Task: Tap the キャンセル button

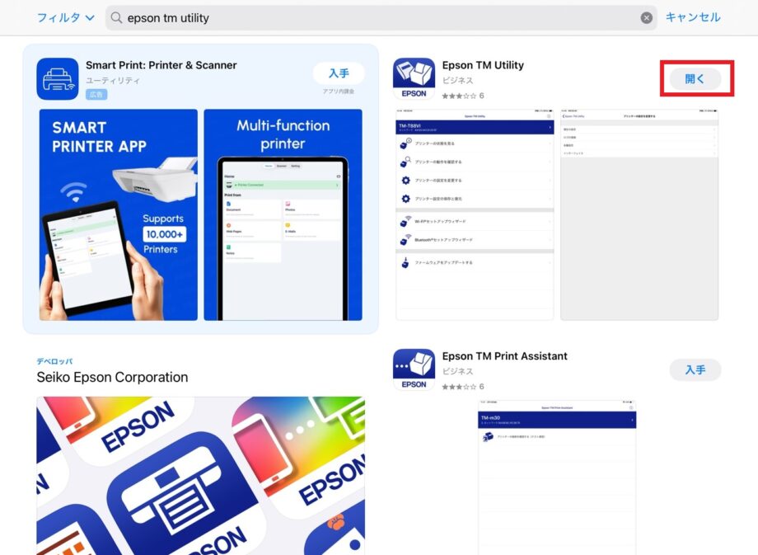Action: pos(693,17)
